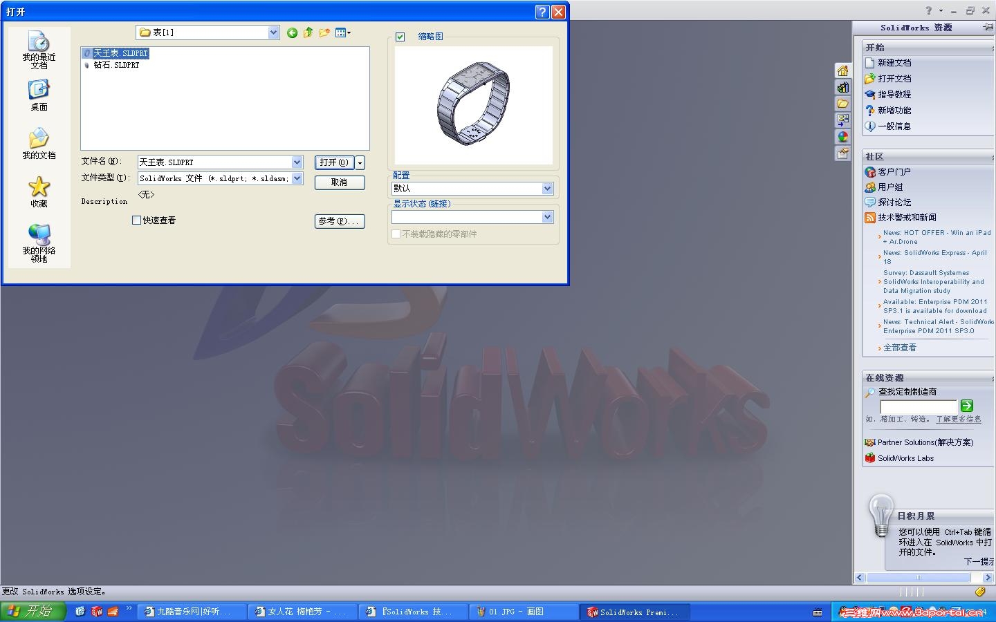Expand the 文件名 filename dropdown arrow
The width and height of the screenshot is (996, 622).
click(297, 162)
